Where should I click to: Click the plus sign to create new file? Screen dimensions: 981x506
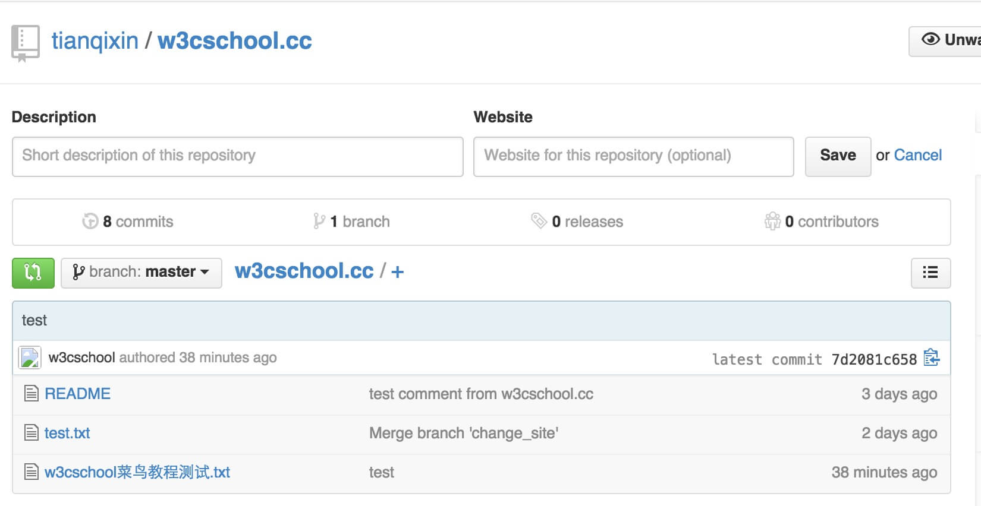[397, 272]
